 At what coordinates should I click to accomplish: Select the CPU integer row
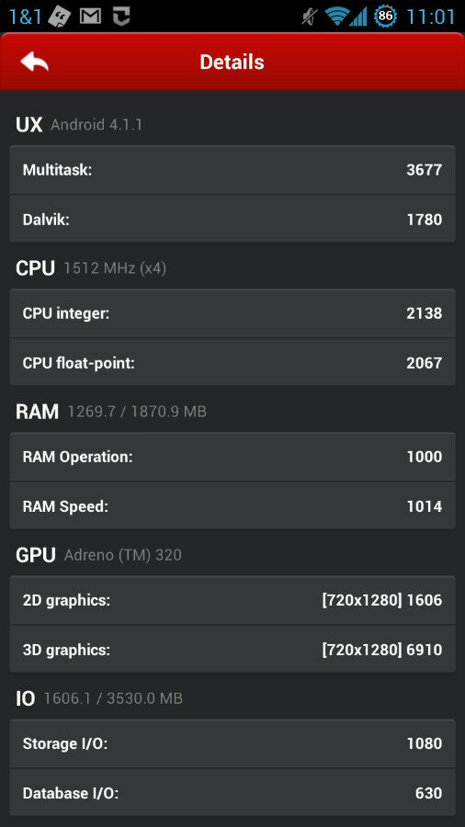232,313
